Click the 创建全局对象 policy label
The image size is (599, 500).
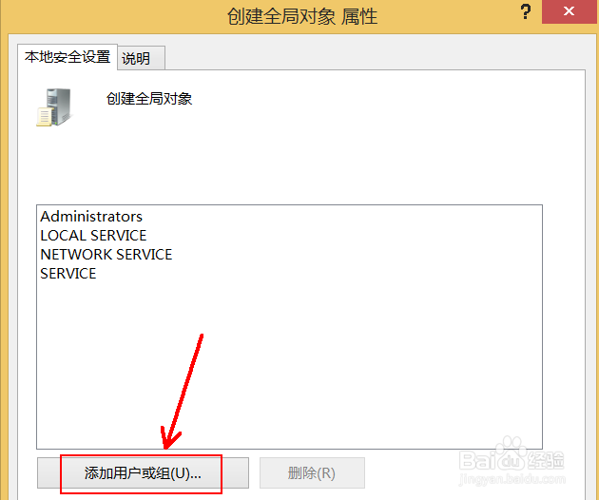[x=149, y=99]
